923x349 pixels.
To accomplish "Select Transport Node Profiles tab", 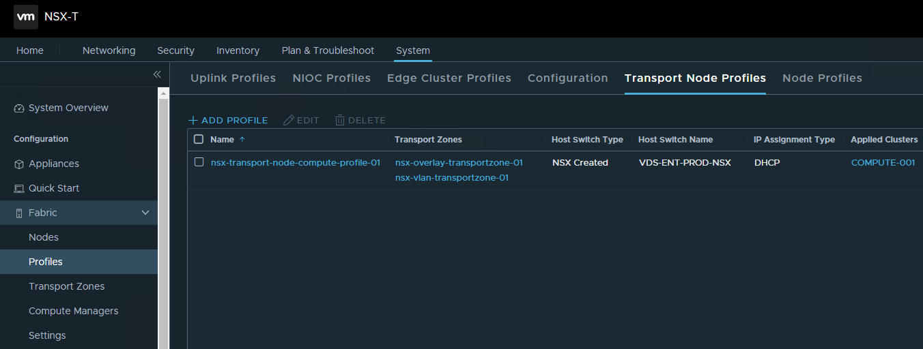I will (x=696, y=78).
